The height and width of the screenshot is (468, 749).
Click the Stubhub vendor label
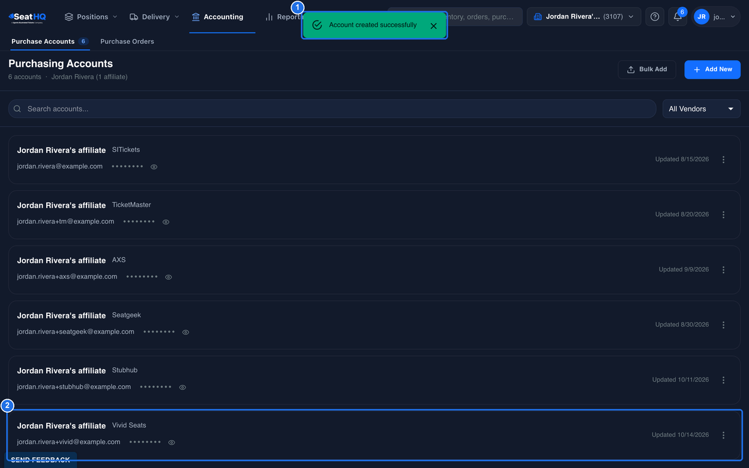[x=125, y=371]
